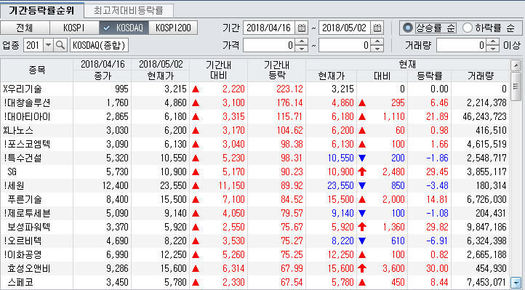Decrease the minimum price stepper
The height and width of the screenshot is (290, 525).
coord(302,49)
